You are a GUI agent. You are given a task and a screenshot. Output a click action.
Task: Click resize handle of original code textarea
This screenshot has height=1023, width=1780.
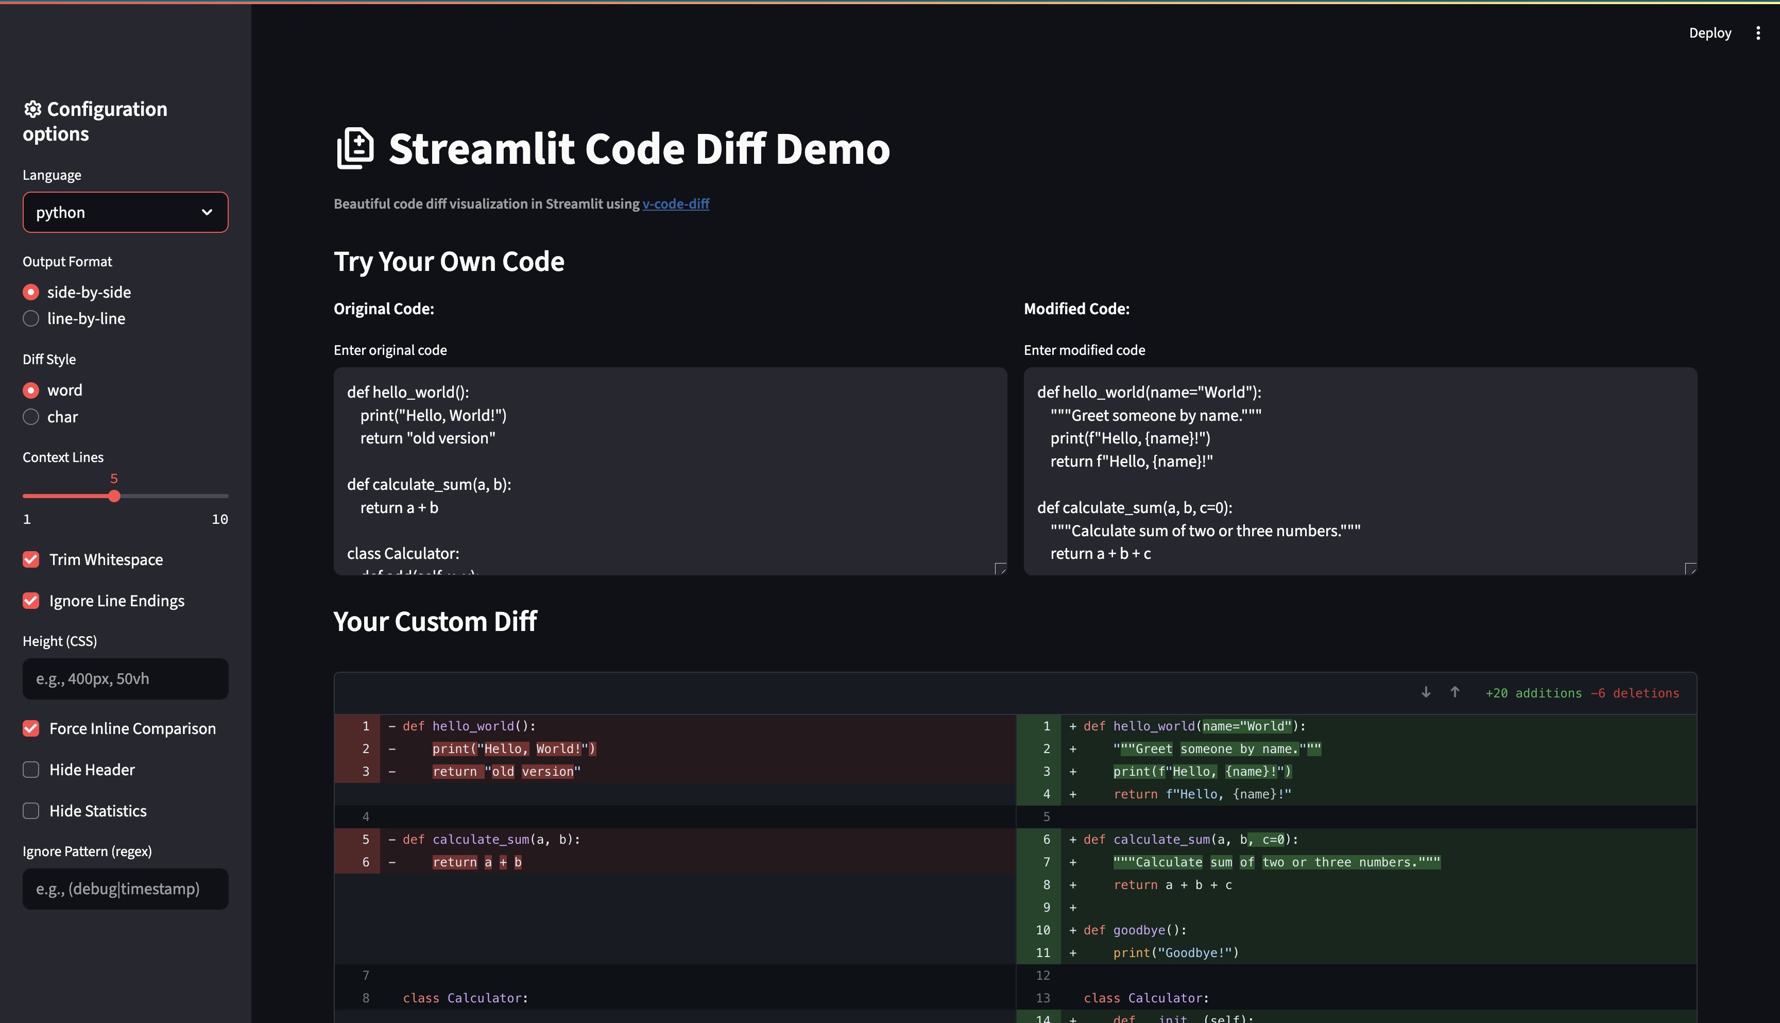(1000, 568)
